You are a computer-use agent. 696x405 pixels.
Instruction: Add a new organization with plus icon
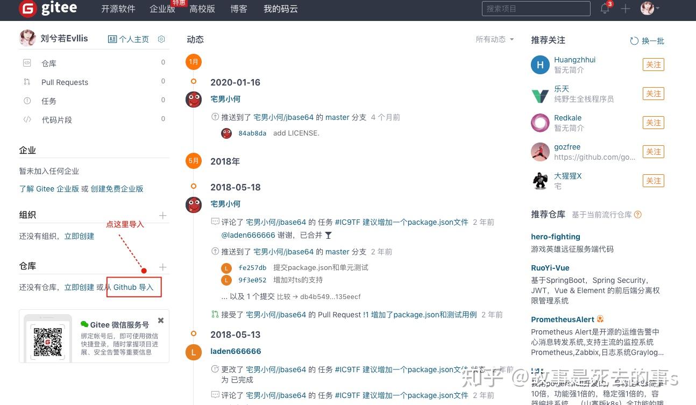pos(163,216)
